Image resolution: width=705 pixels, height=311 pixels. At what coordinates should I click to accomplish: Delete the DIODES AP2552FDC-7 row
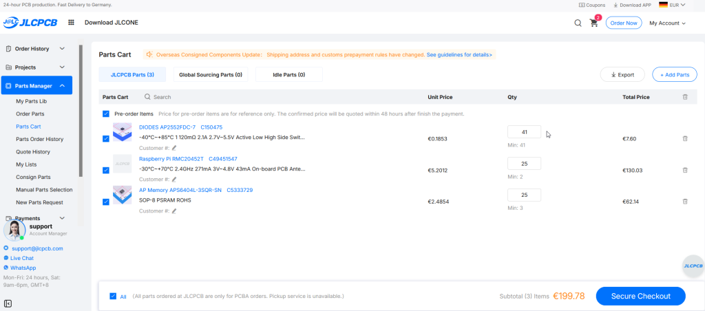[685, 139]
